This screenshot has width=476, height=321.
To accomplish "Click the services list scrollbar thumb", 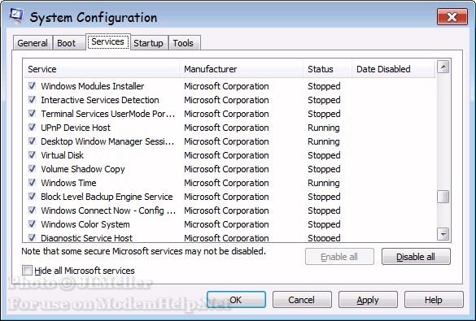I will click(443, 197).
